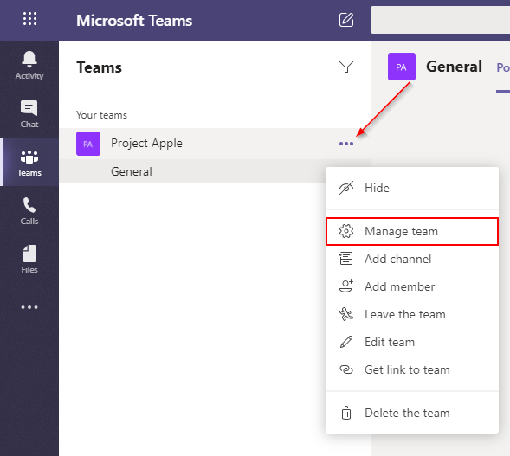Open Files from the sidebar
510x456 pixels.
coord(29,259)
